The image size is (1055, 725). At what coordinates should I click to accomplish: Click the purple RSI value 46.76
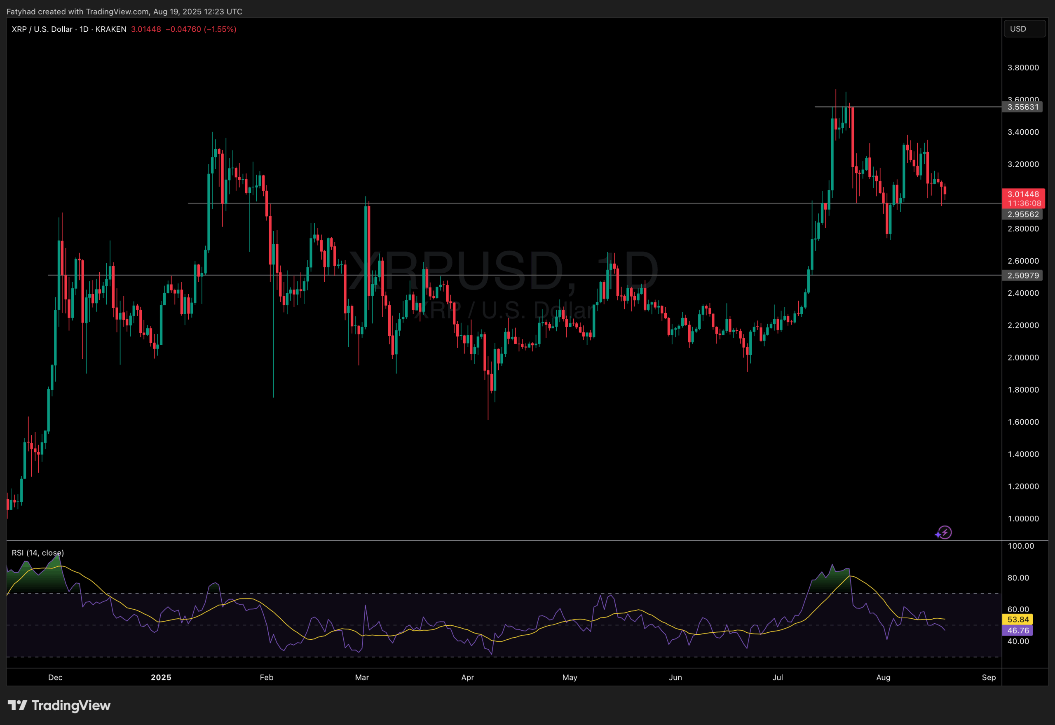tap(1019, 630)
